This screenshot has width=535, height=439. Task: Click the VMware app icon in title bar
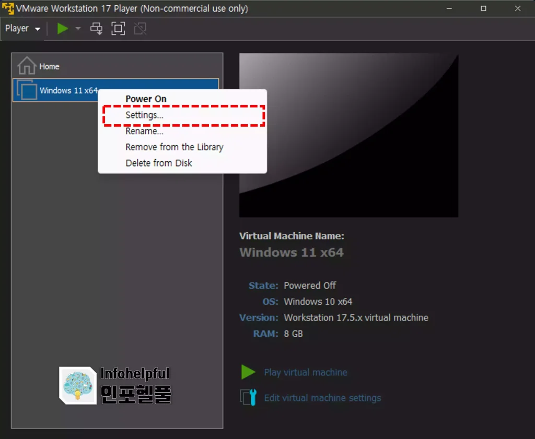8,8
